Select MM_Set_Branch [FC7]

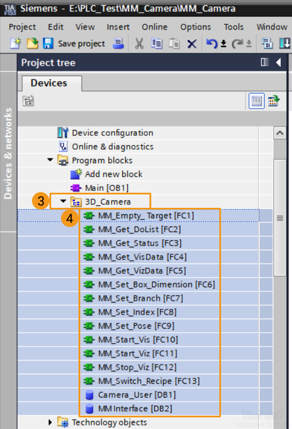pyautogui.click(x=140, y=298)
